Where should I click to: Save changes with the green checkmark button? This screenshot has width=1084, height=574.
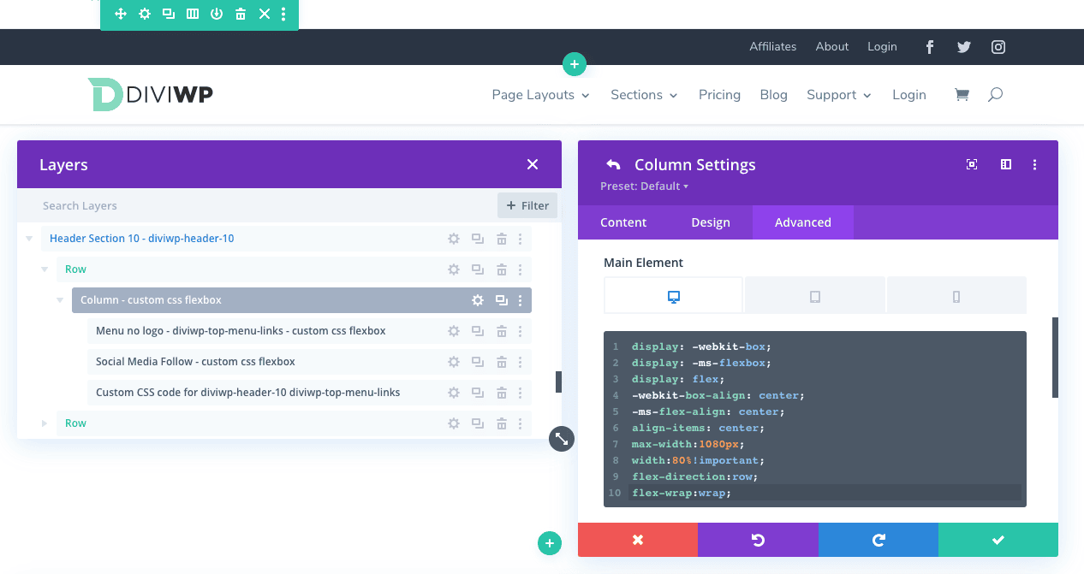(x=998, y=540)
